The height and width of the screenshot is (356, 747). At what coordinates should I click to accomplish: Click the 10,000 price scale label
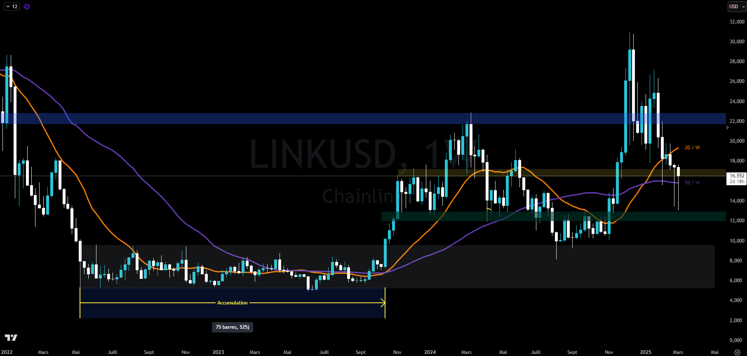coord(737,241)
